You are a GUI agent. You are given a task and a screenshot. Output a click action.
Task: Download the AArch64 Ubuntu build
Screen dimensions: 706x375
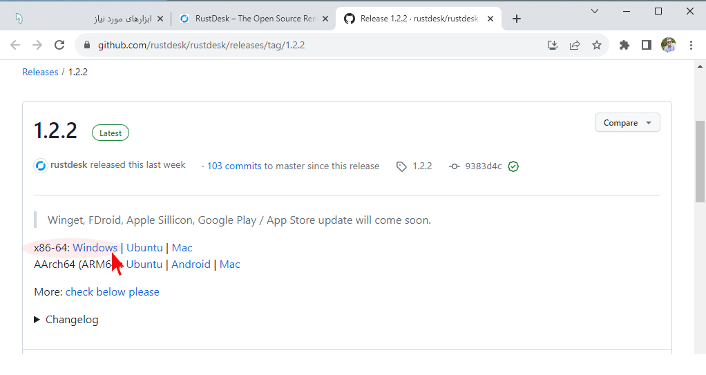144,265
